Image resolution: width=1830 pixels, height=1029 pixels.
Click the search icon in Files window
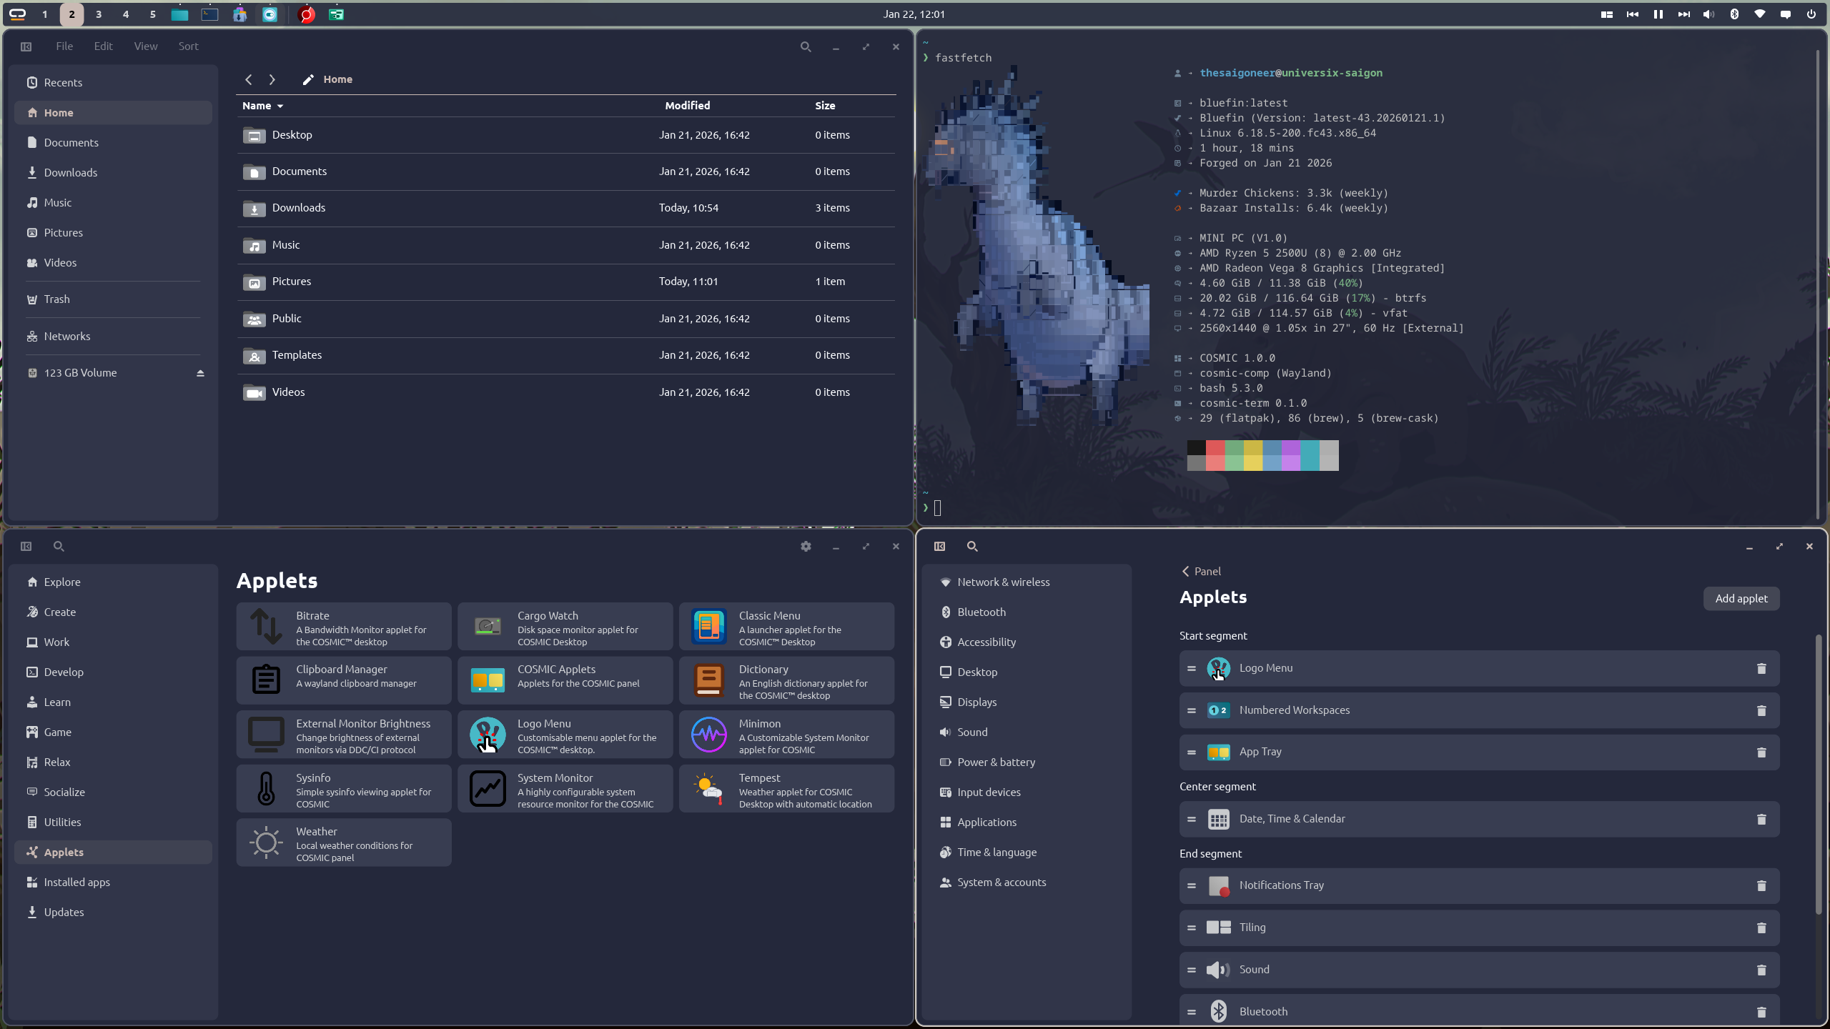coord(806,46)
